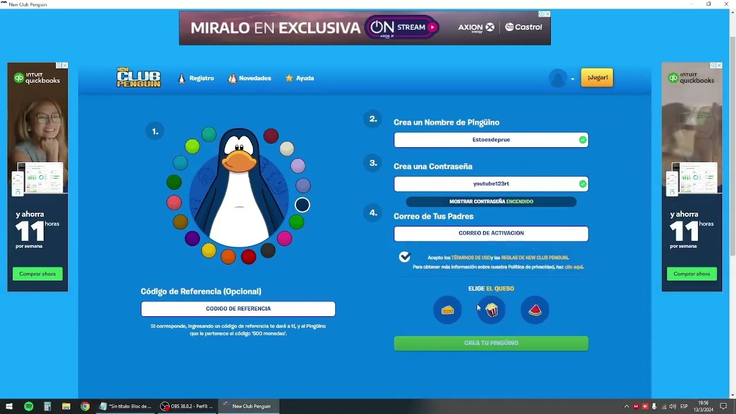Switch to the Bloc de notas taskbar window

(125, 407)
